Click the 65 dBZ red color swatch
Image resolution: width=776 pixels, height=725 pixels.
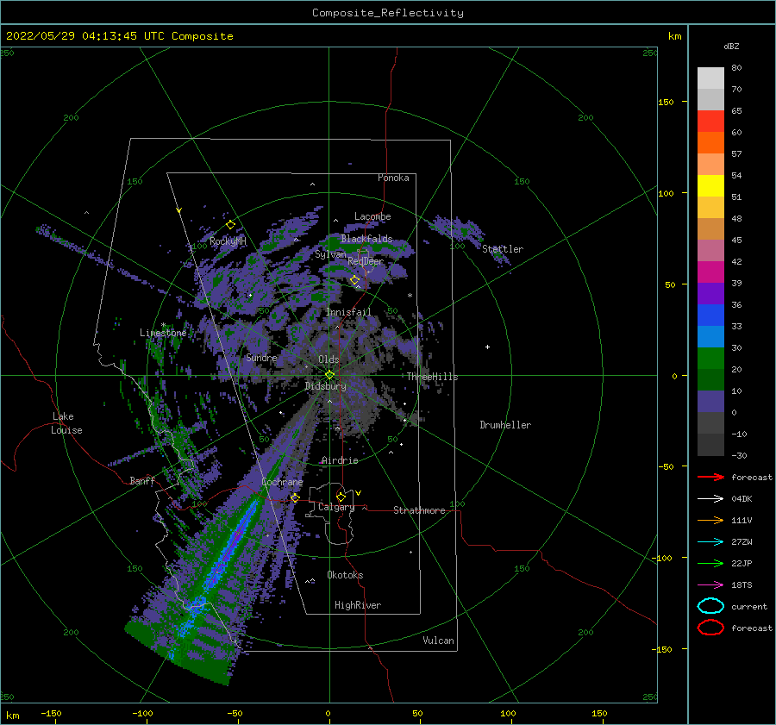[x=710, y=122]
